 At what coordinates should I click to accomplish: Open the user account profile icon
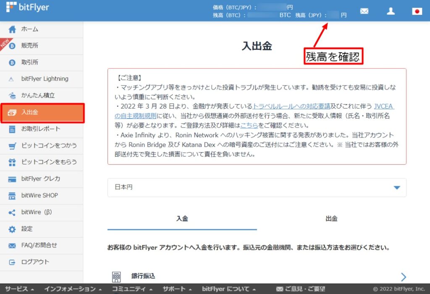tap(391, 11)
